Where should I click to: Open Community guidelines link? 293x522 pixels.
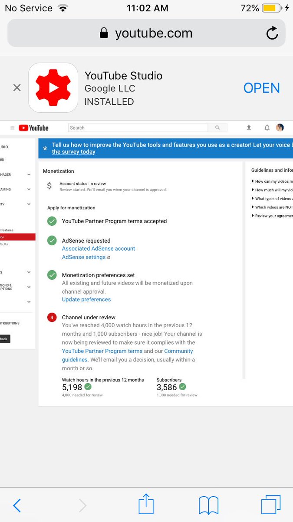tap(128, 355)
